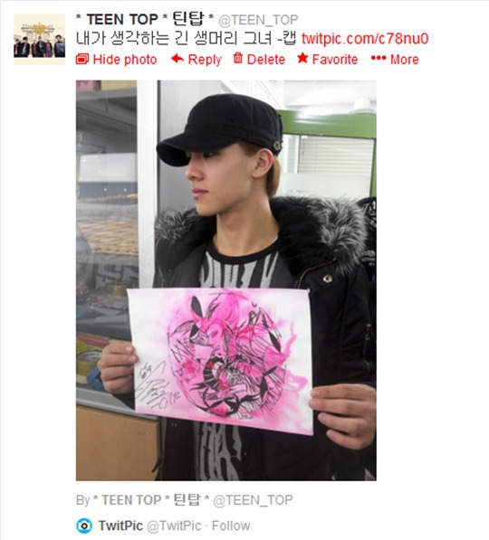Click the Delete text link

point(266,60)
